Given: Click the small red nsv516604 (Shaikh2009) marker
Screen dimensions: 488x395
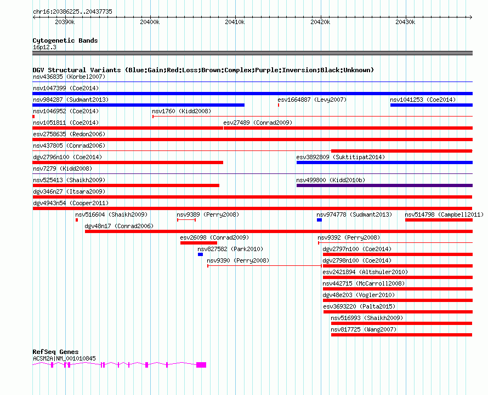Looking at the screenshot, I should coord(77,220).
